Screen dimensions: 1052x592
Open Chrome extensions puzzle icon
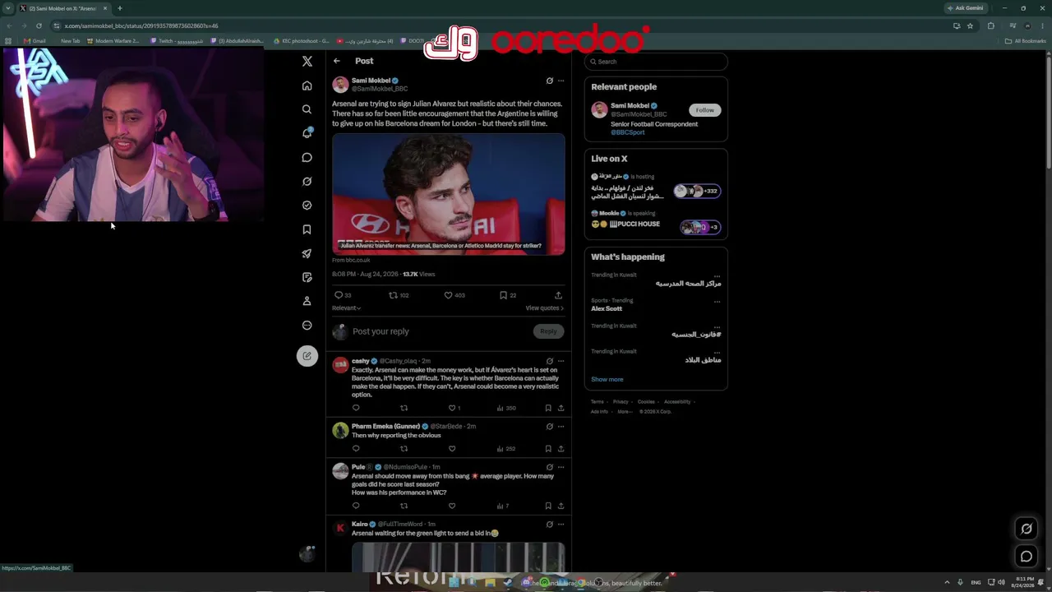(x=990, y=25)
